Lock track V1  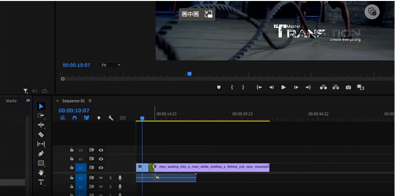click(x=72, y=167)
